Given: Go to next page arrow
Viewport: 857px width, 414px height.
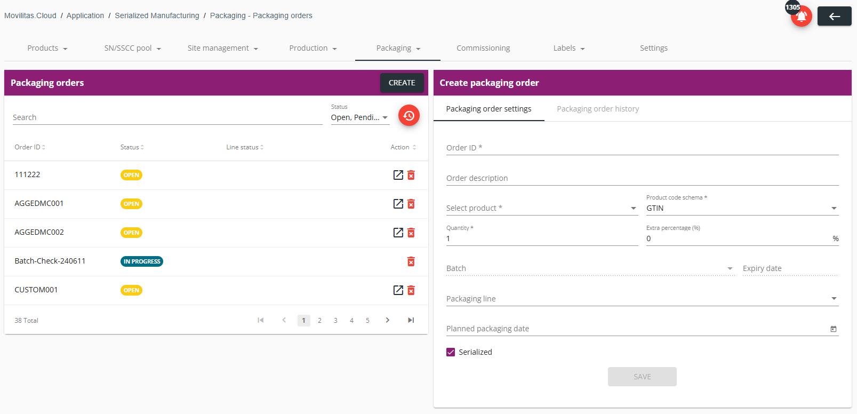Looking at the screenshot, I should [388, 320].
